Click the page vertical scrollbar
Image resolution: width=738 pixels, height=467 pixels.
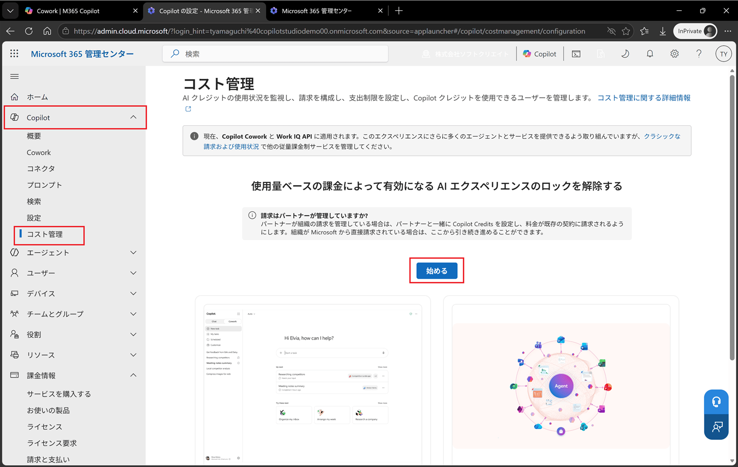click(x=732, y=219)
